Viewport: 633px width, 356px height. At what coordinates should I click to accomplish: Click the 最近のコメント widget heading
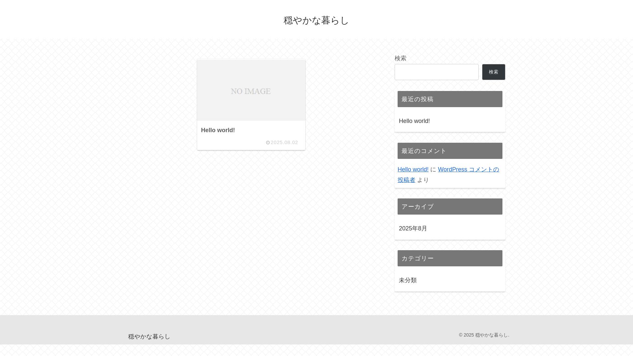[450, 151]
